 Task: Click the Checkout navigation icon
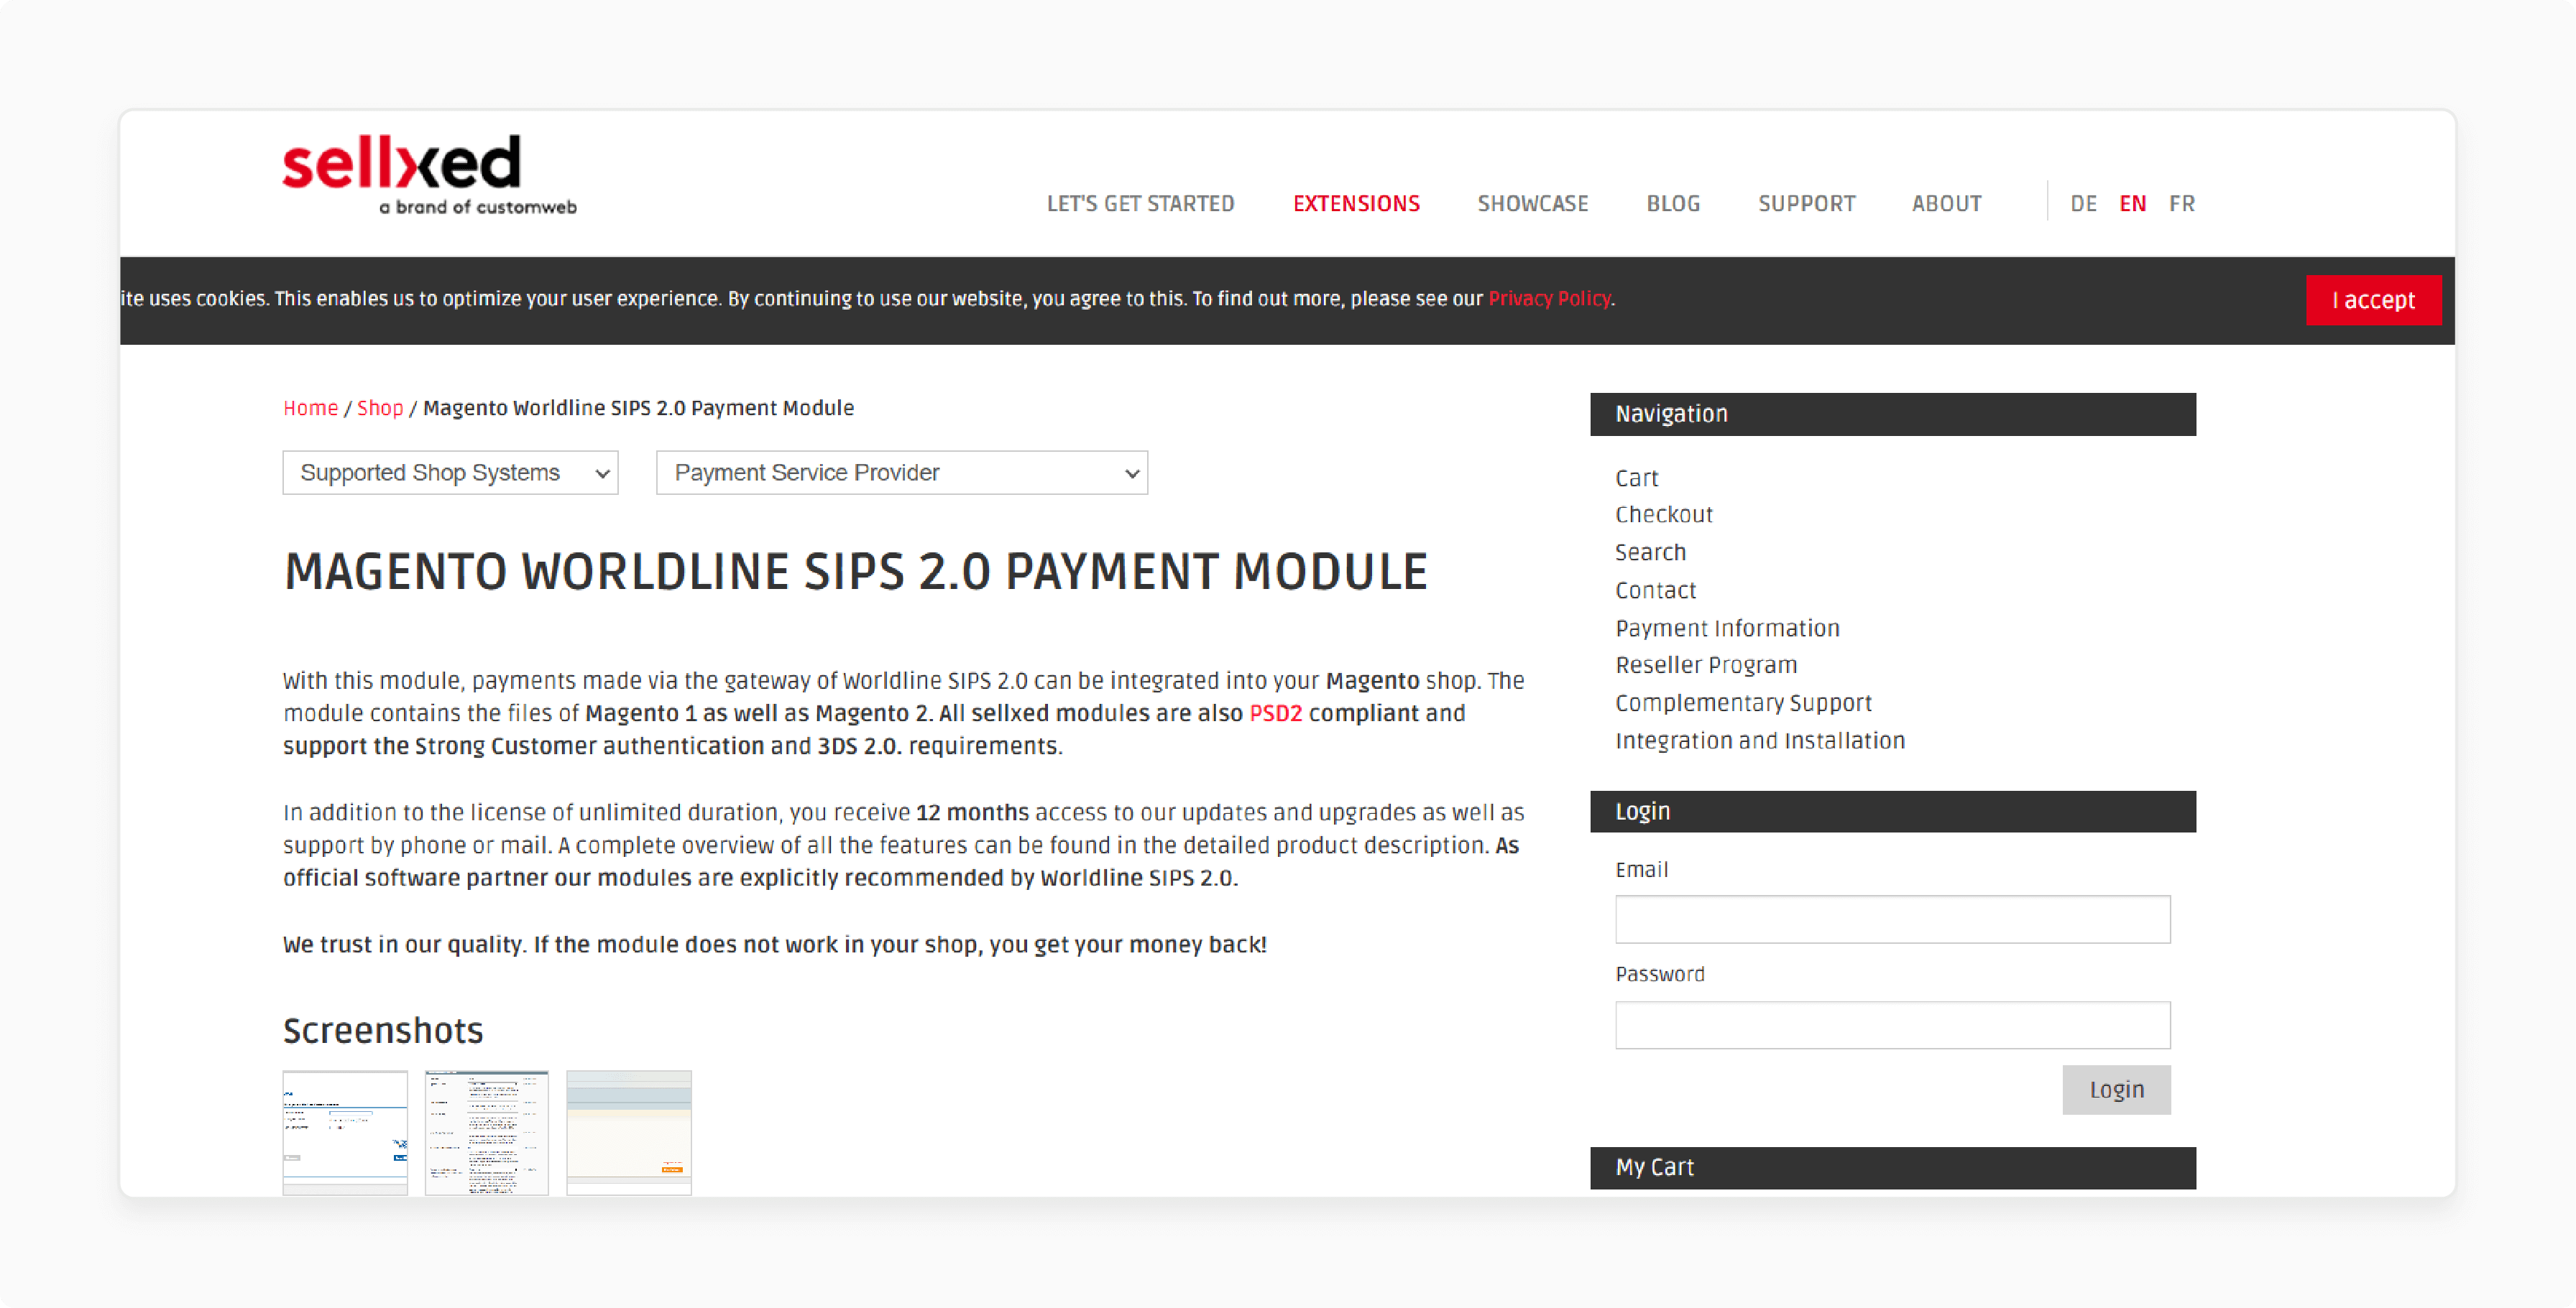click(x=1663, y=514)
